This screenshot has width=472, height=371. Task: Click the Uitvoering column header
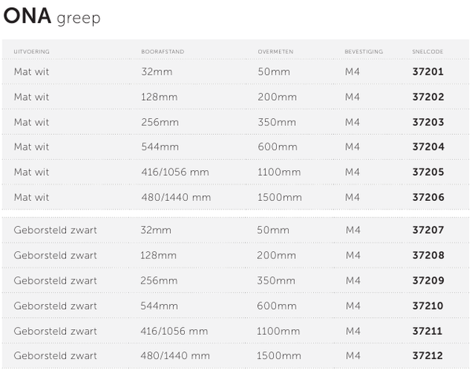click(31, 52)
